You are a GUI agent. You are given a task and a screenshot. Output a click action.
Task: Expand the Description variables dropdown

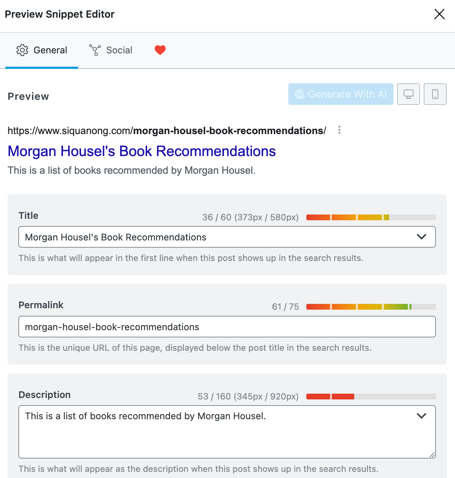pos(421,416)
